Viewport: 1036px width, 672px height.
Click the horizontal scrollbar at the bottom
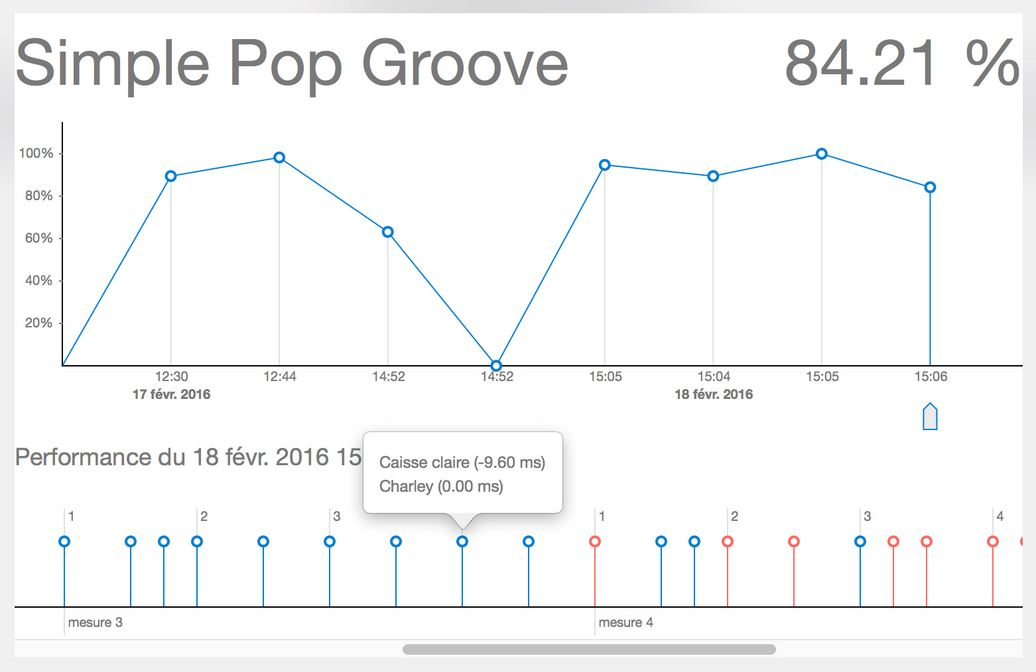click(589, 647)
